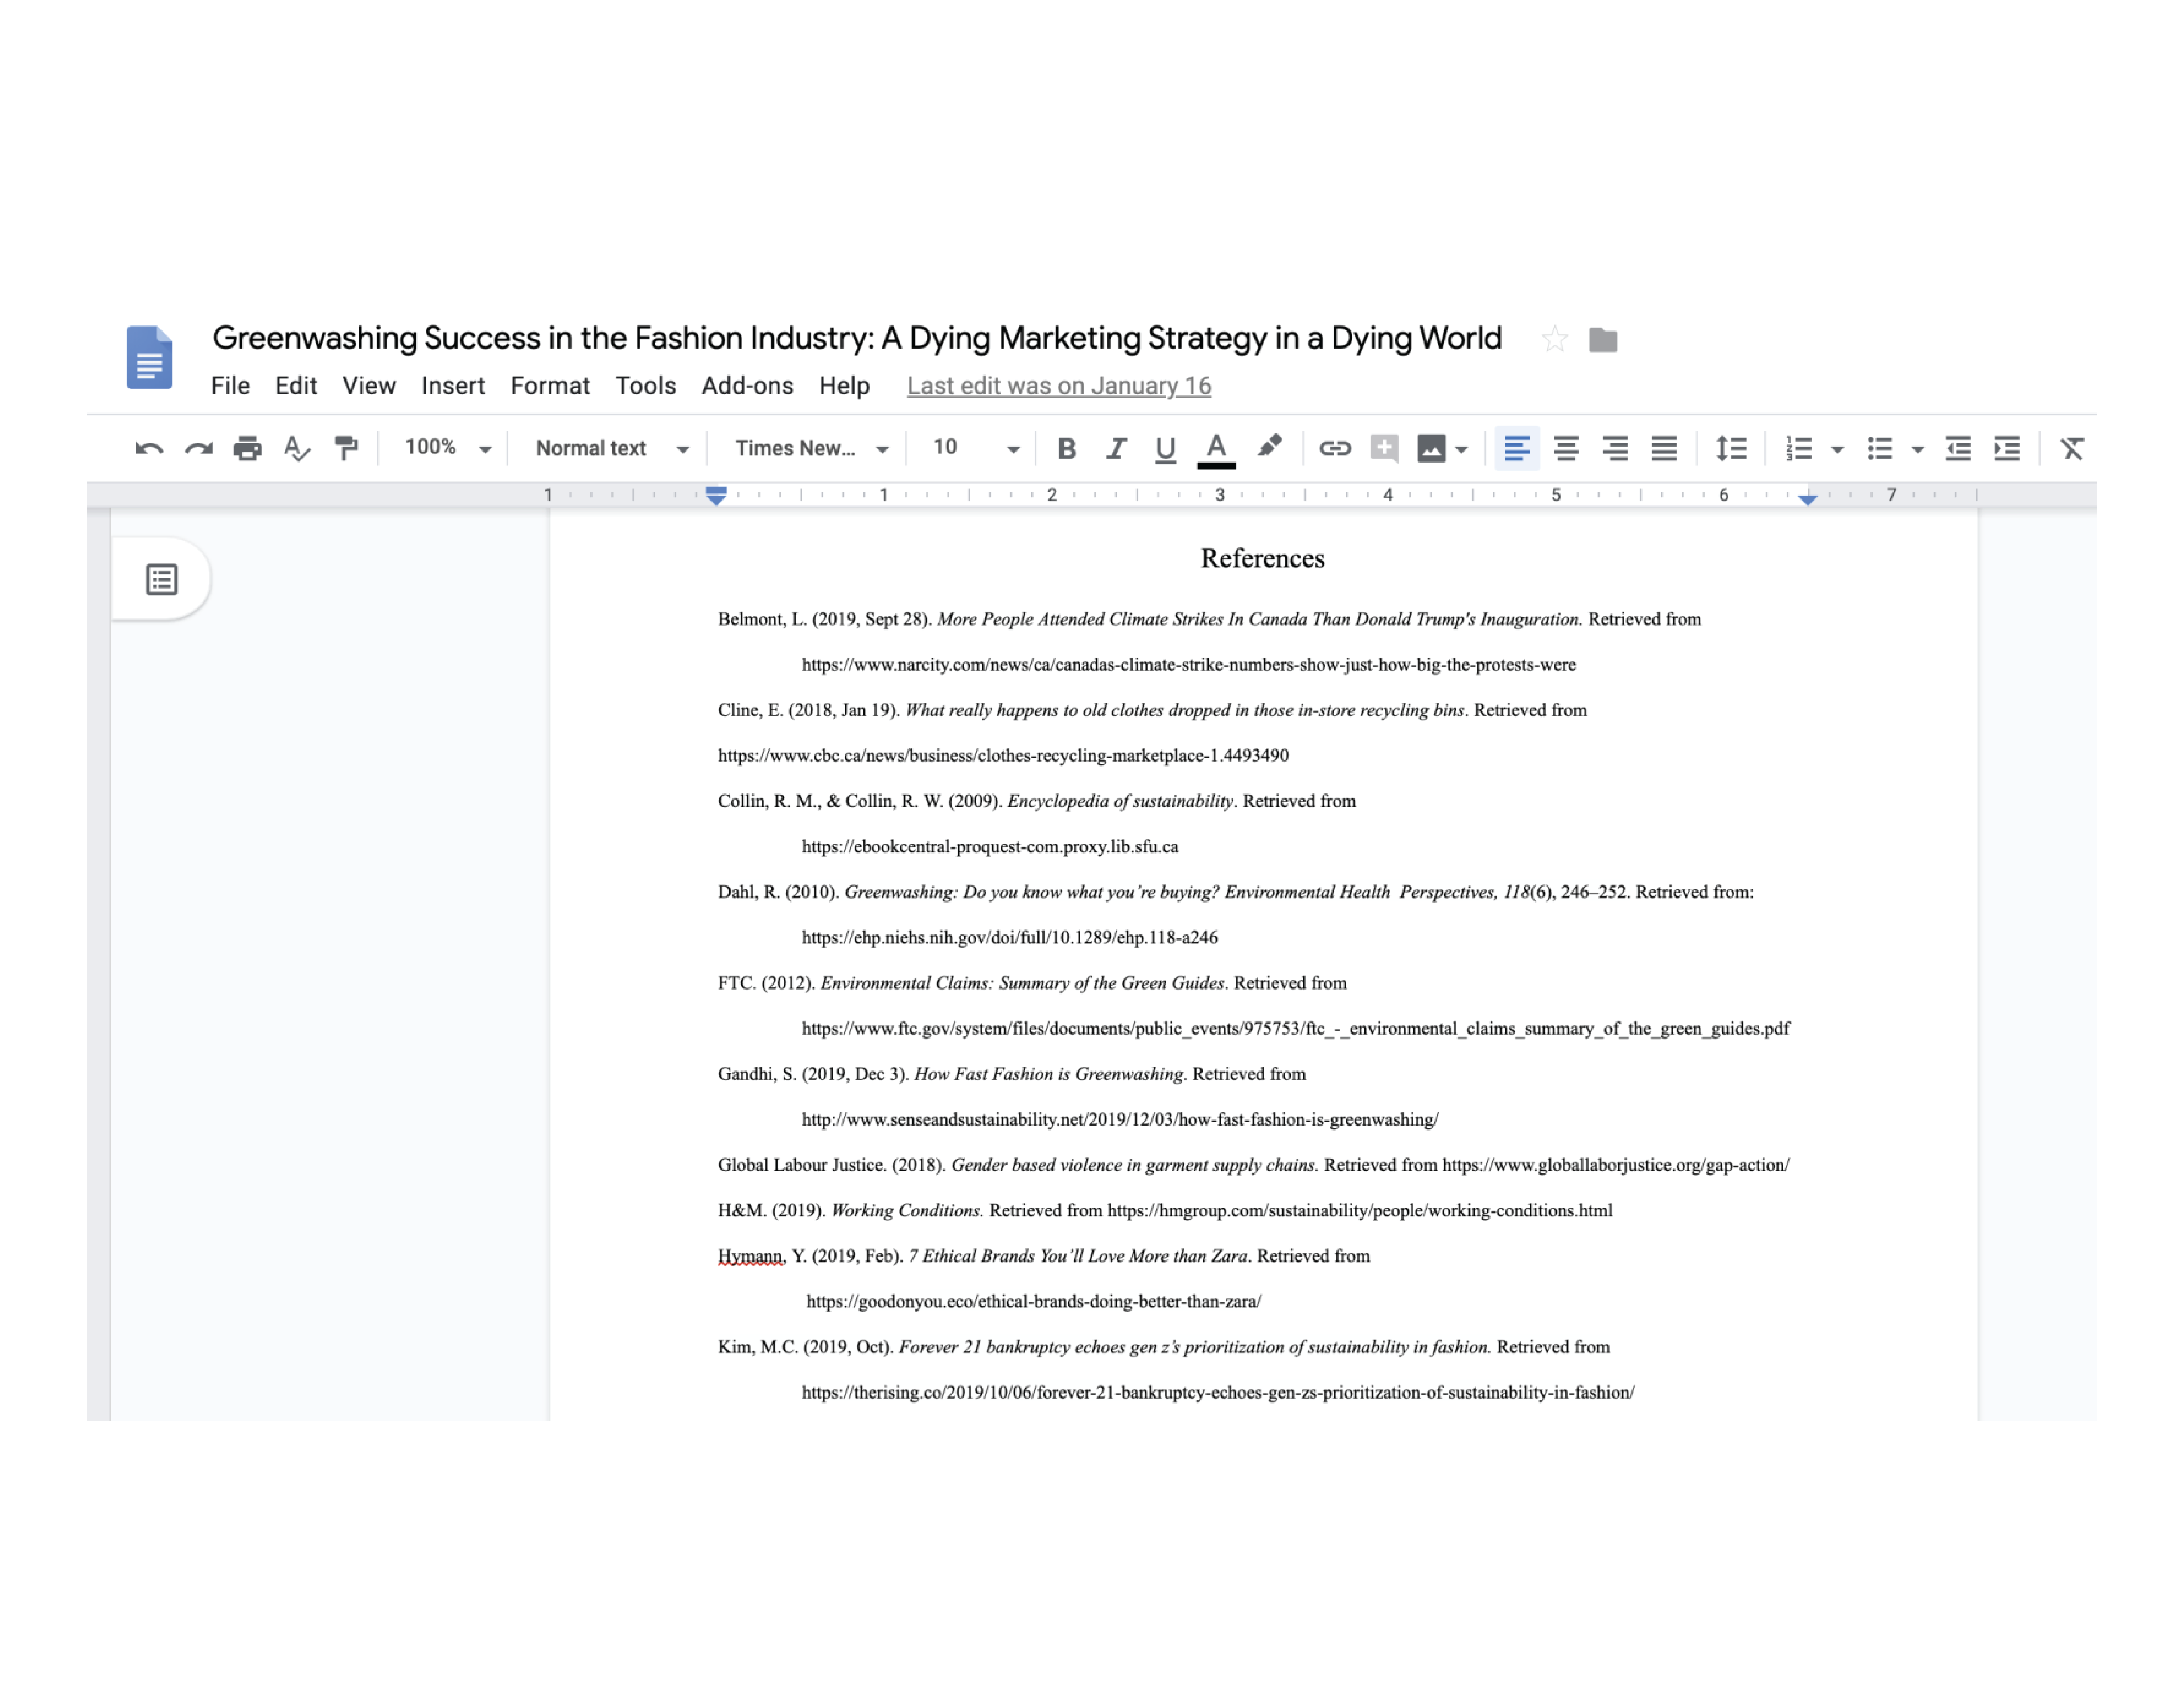The image size is (2184, 1688).
Task: Select the Paint format roller icon
Action: click(346, 448)
